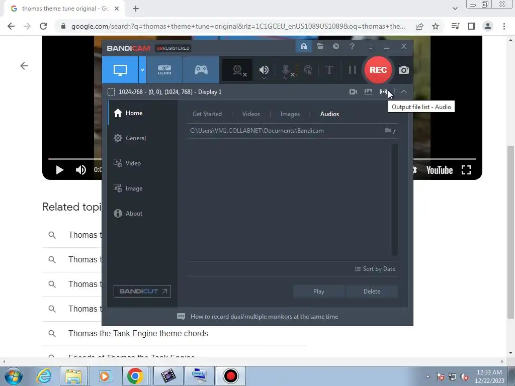Click Chrome back navigation button
Image resolution: width=515 pixels, height=386 pixels.
11,26
